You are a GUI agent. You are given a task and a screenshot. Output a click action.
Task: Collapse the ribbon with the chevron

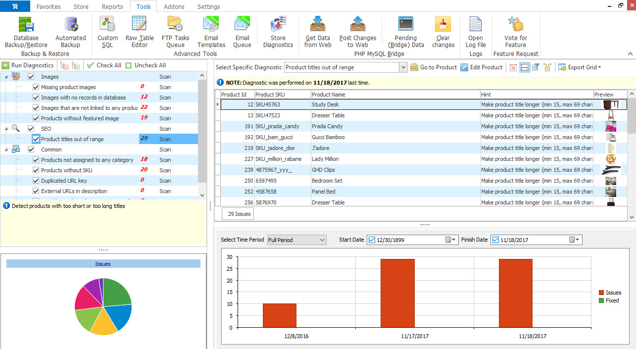coord(630,54)
